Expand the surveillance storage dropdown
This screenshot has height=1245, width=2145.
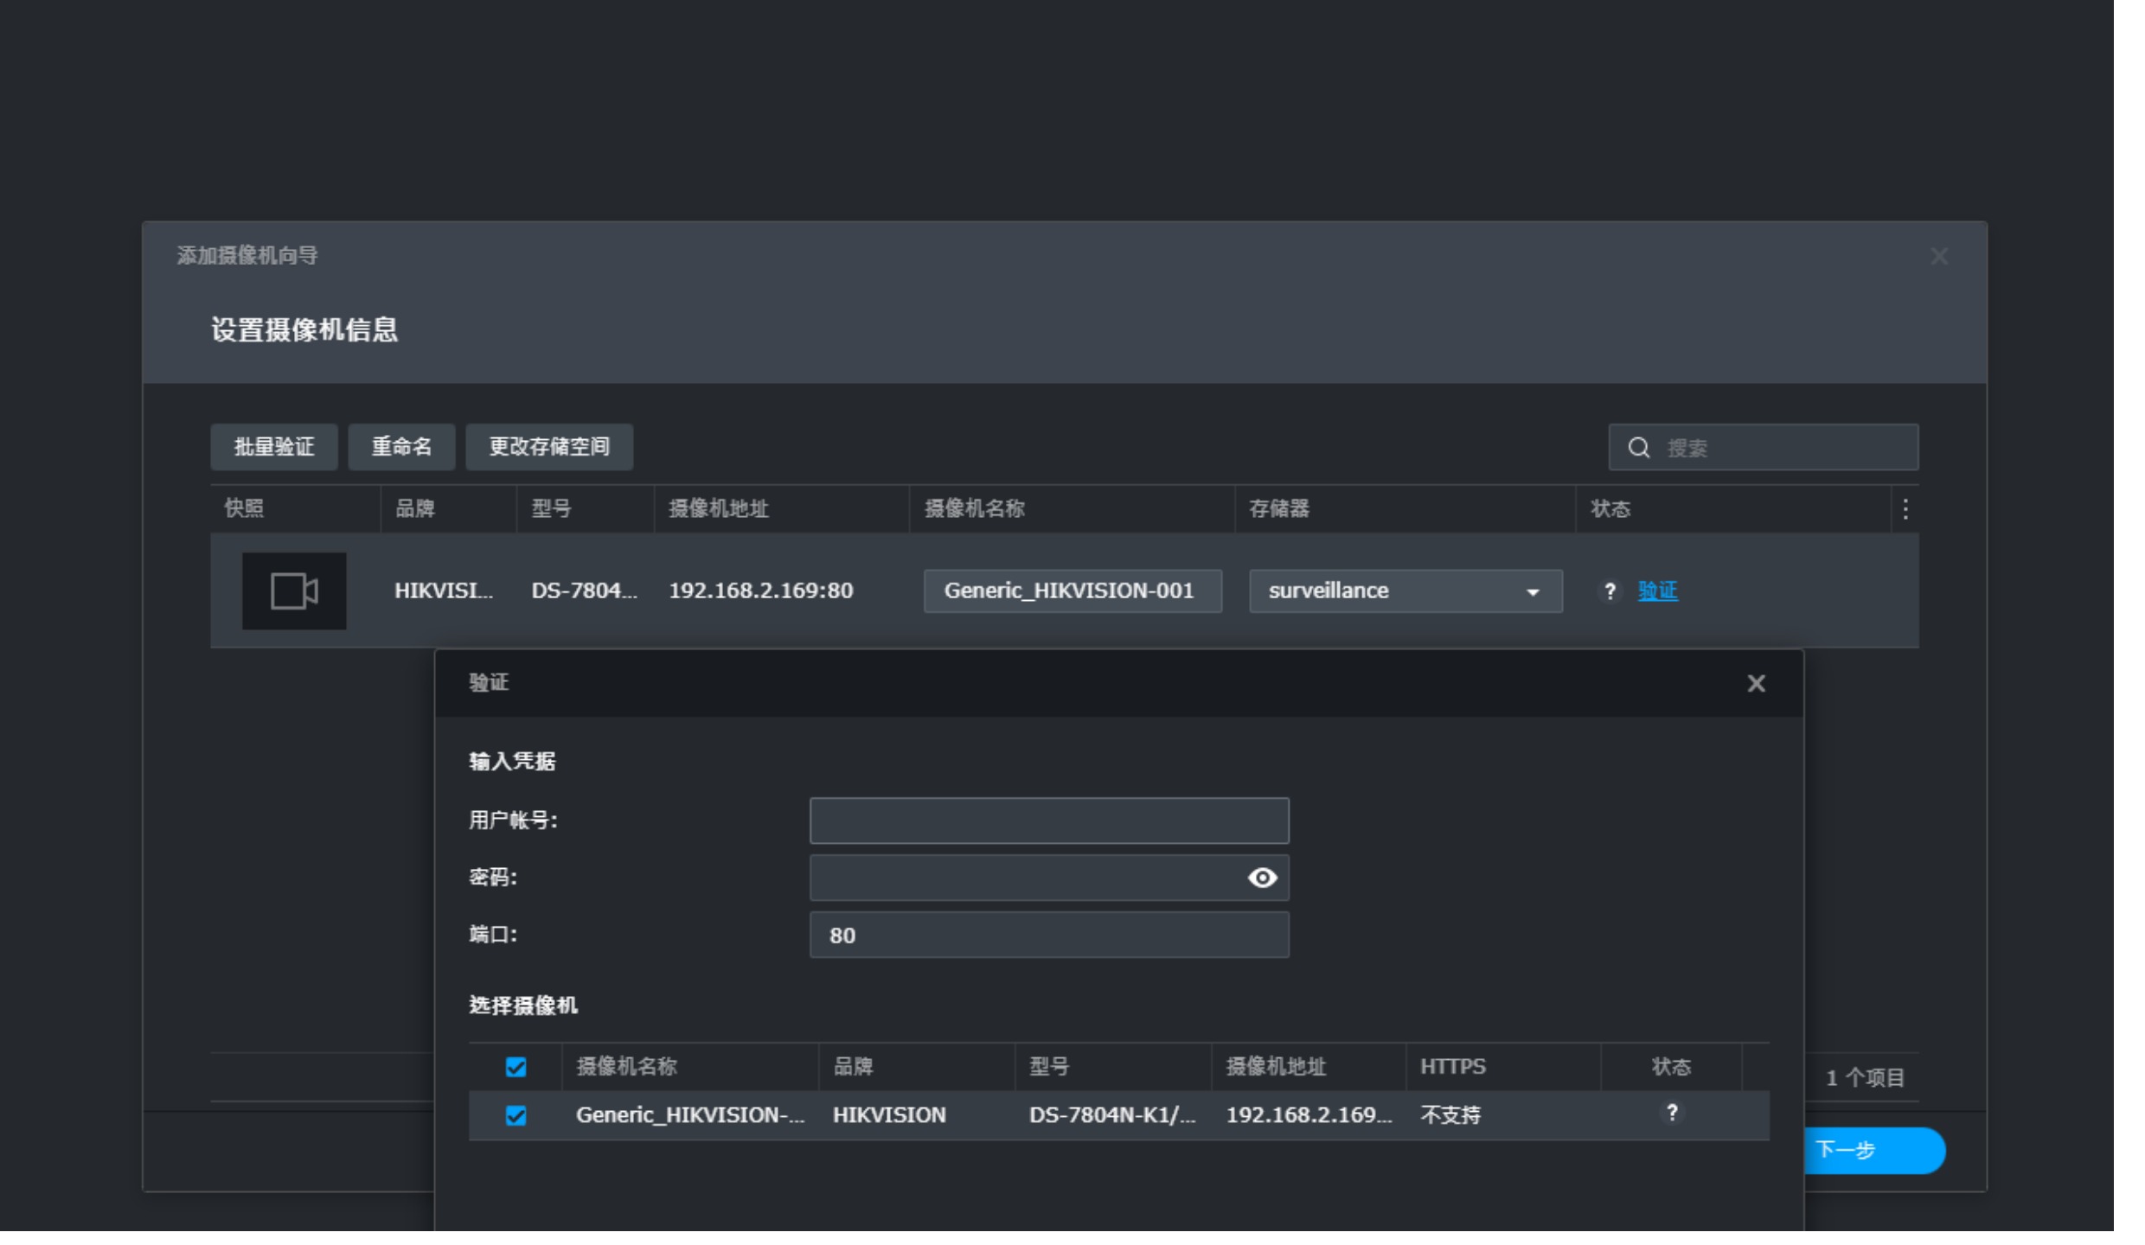pyautogui.click(x=1405, y=591)
